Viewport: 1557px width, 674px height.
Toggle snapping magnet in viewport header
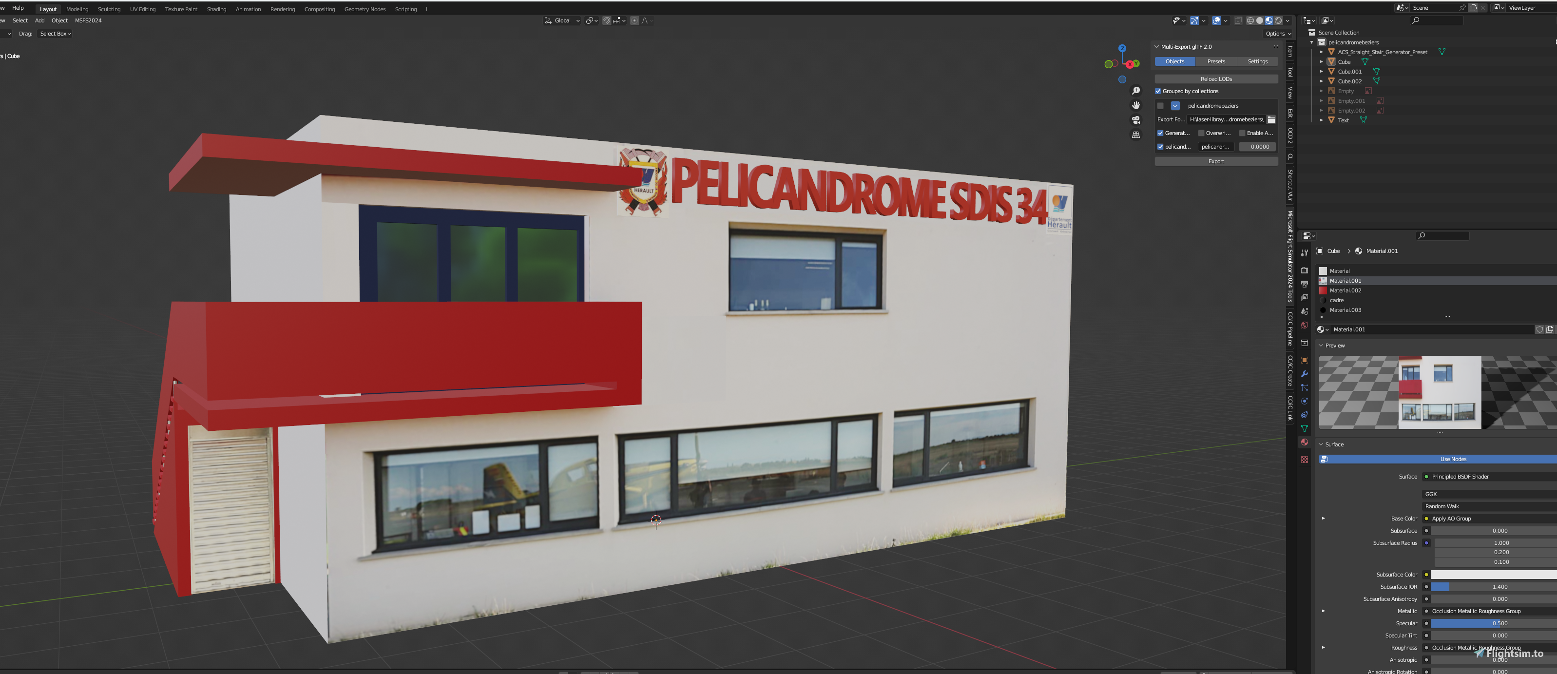[x=606, y=20]
